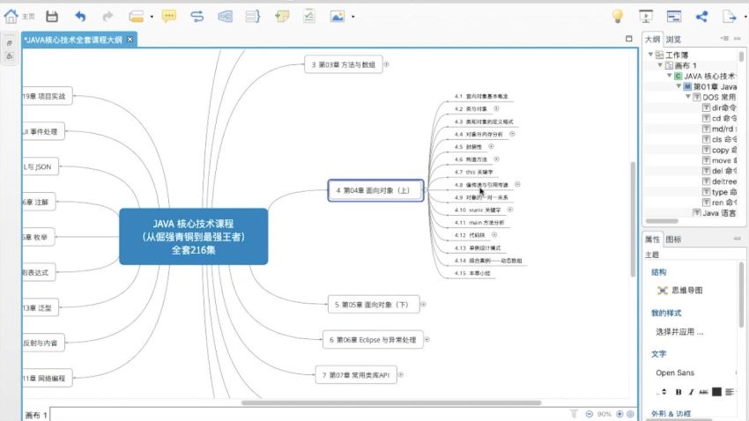Add a note to the topic
Viewport: 749px width, 421px height.
pyautogui.click(x=282, y=16)
